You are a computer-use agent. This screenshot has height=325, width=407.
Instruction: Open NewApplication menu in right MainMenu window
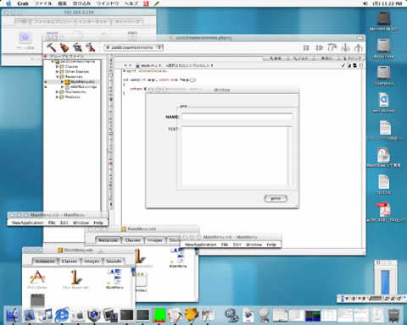pos(200,245)
